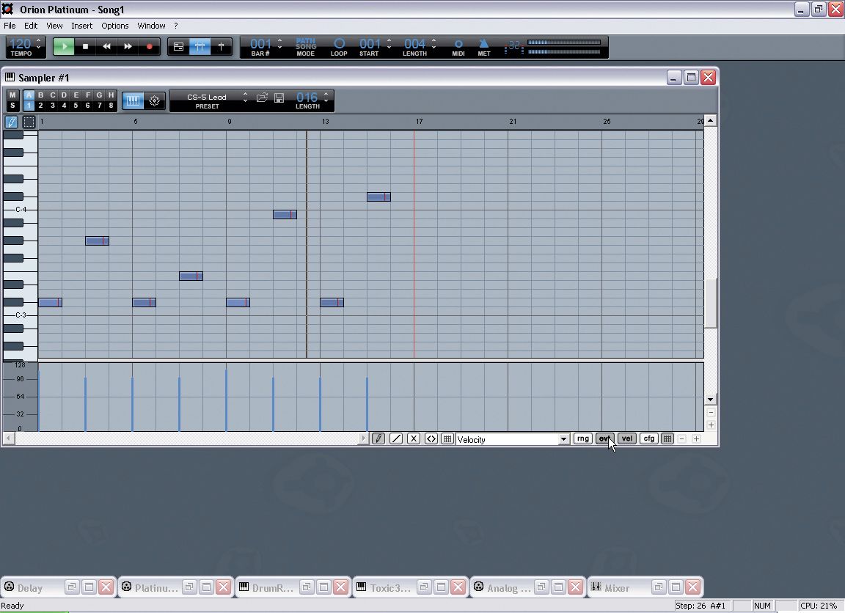Click the CS-5 Lead preset selector arrows
This screenshot has width=845, height=613.
tap(245, 97)
